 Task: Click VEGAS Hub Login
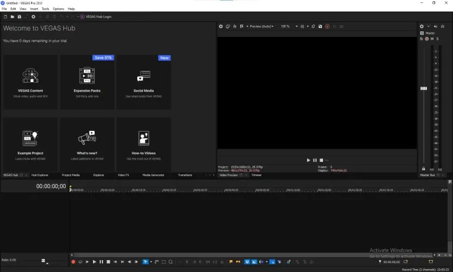[95, 17]
